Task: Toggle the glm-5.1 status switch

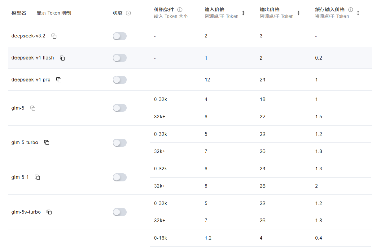Action: click(120, 177)
